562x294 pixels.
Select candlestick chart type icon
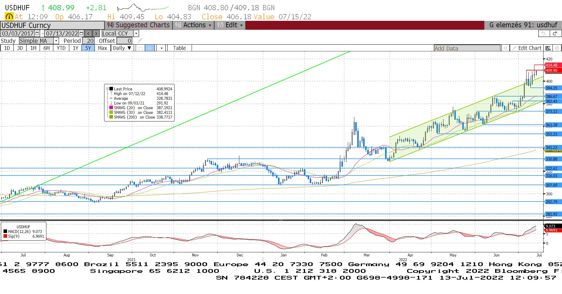coord(150,48)
